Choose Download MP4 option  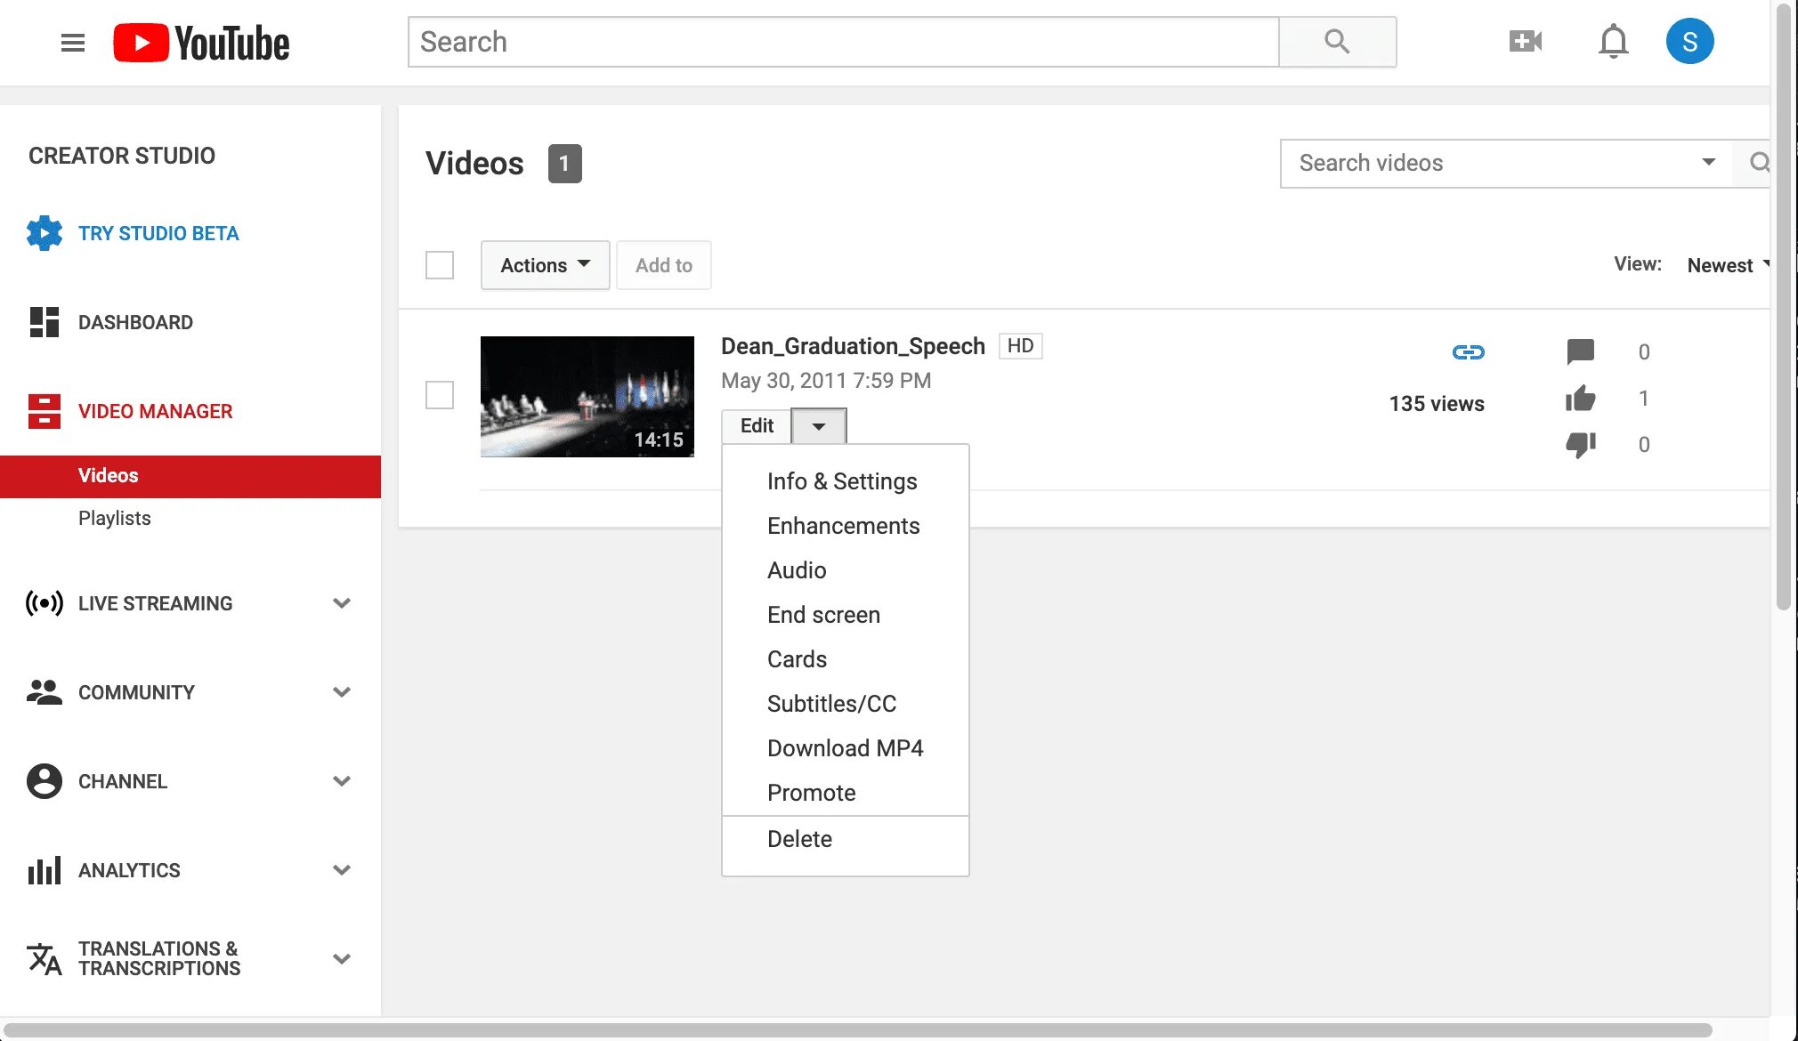tap(845, 748)
